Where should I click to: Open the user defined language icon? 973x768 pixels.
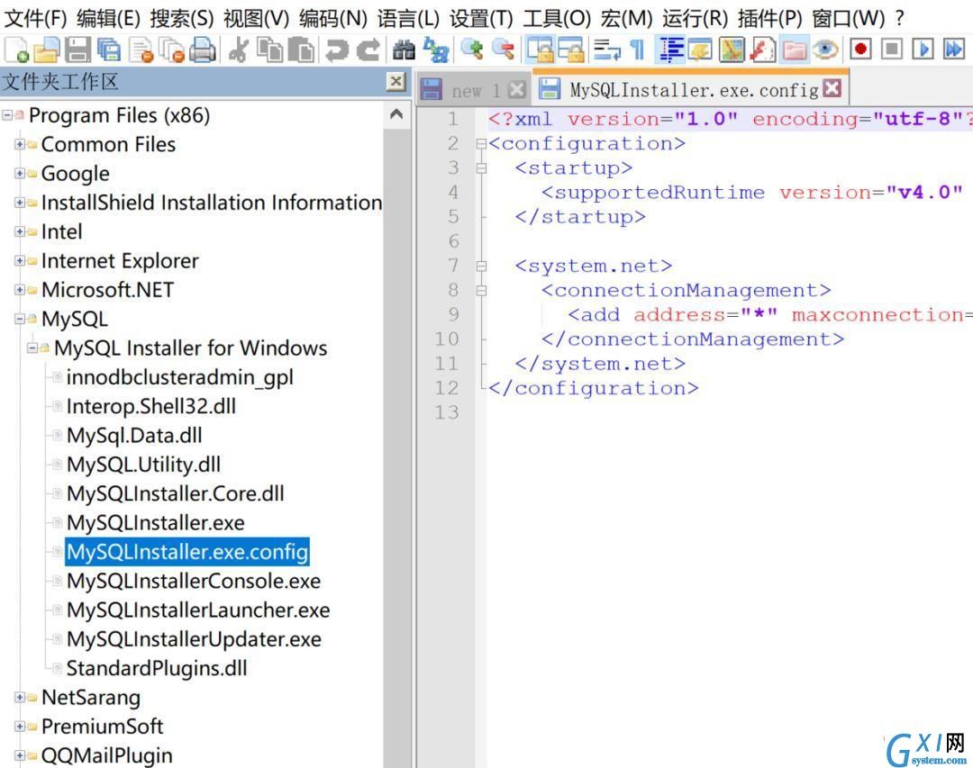[701, 50]
